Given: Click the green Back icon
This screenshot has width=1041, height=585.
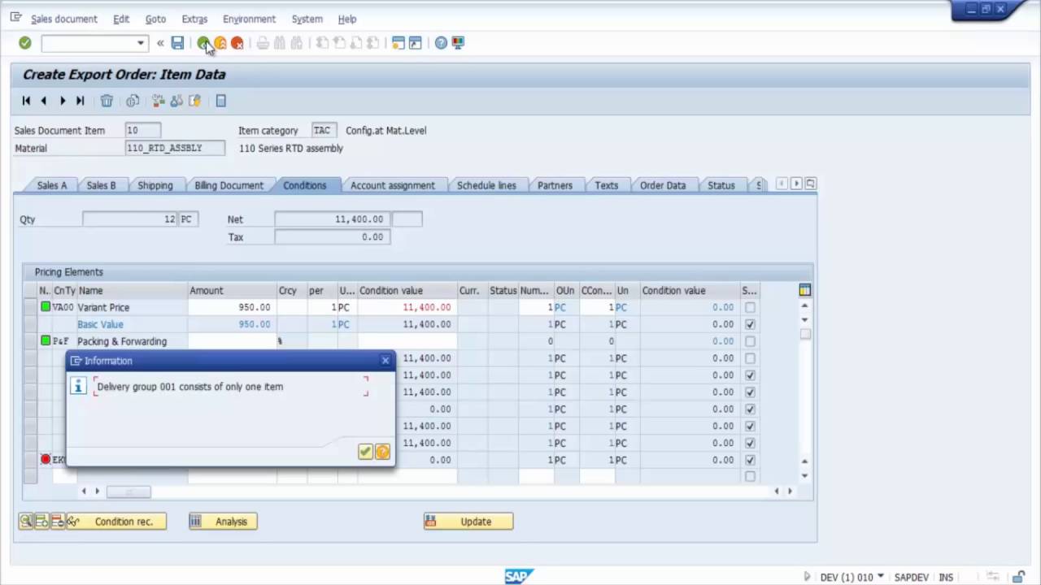Looking at the screenshot, I should tap(203, 43).
